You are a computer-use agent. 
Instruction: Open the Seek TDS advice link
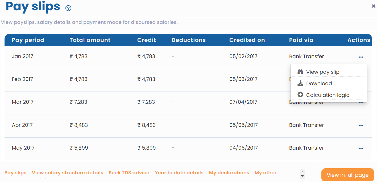(x=129, y=172)
